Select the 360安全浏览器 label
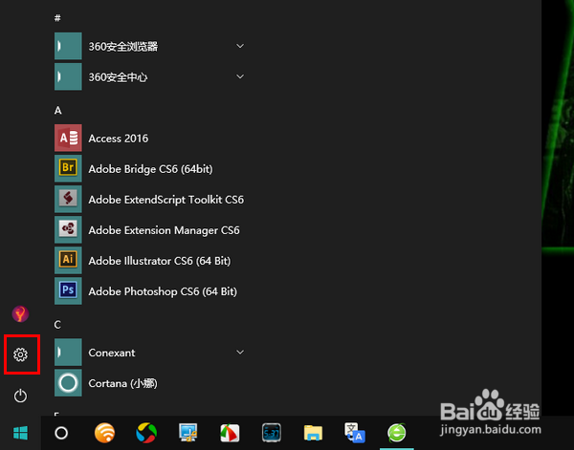The height and width of the screenshot is (450, 574). [x=123, y=47]
